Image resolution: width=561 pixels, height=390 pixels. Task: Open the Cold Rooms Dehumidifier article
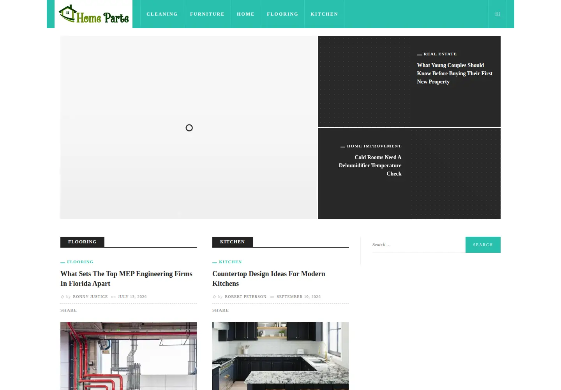tap(370, 165)
